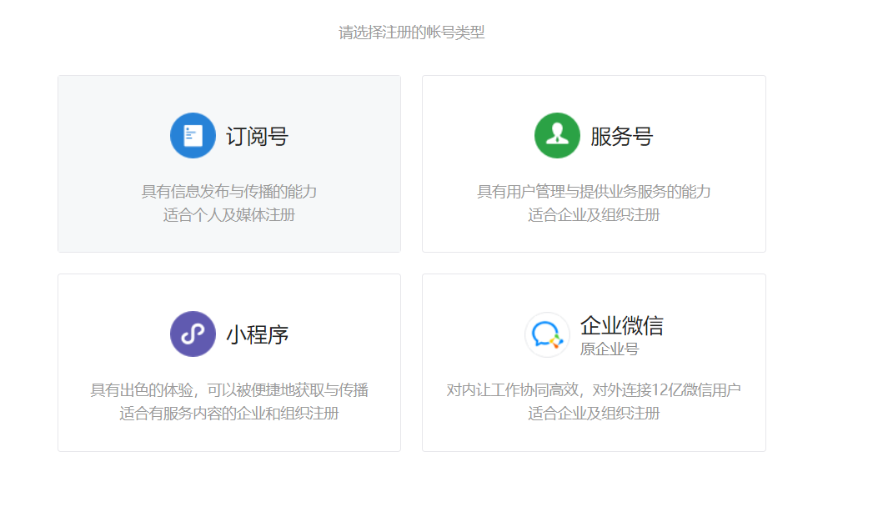Screen dimensions: 883x512
Task: Click the 适合个人及媒体注册 description line
Action: click(229, 215)
